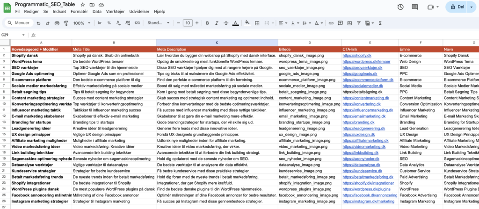Open text rotation dropdown
Image resolution: width=479 pixels, height=209 pixels.
pos(319,23)
